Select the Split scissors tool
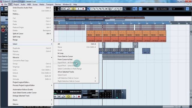The image size is (192, 108). tap(94, 9)
